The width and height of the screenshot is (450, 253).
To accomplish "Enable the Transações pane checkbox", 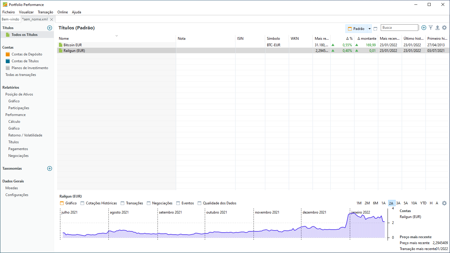I will click(122, 203).
